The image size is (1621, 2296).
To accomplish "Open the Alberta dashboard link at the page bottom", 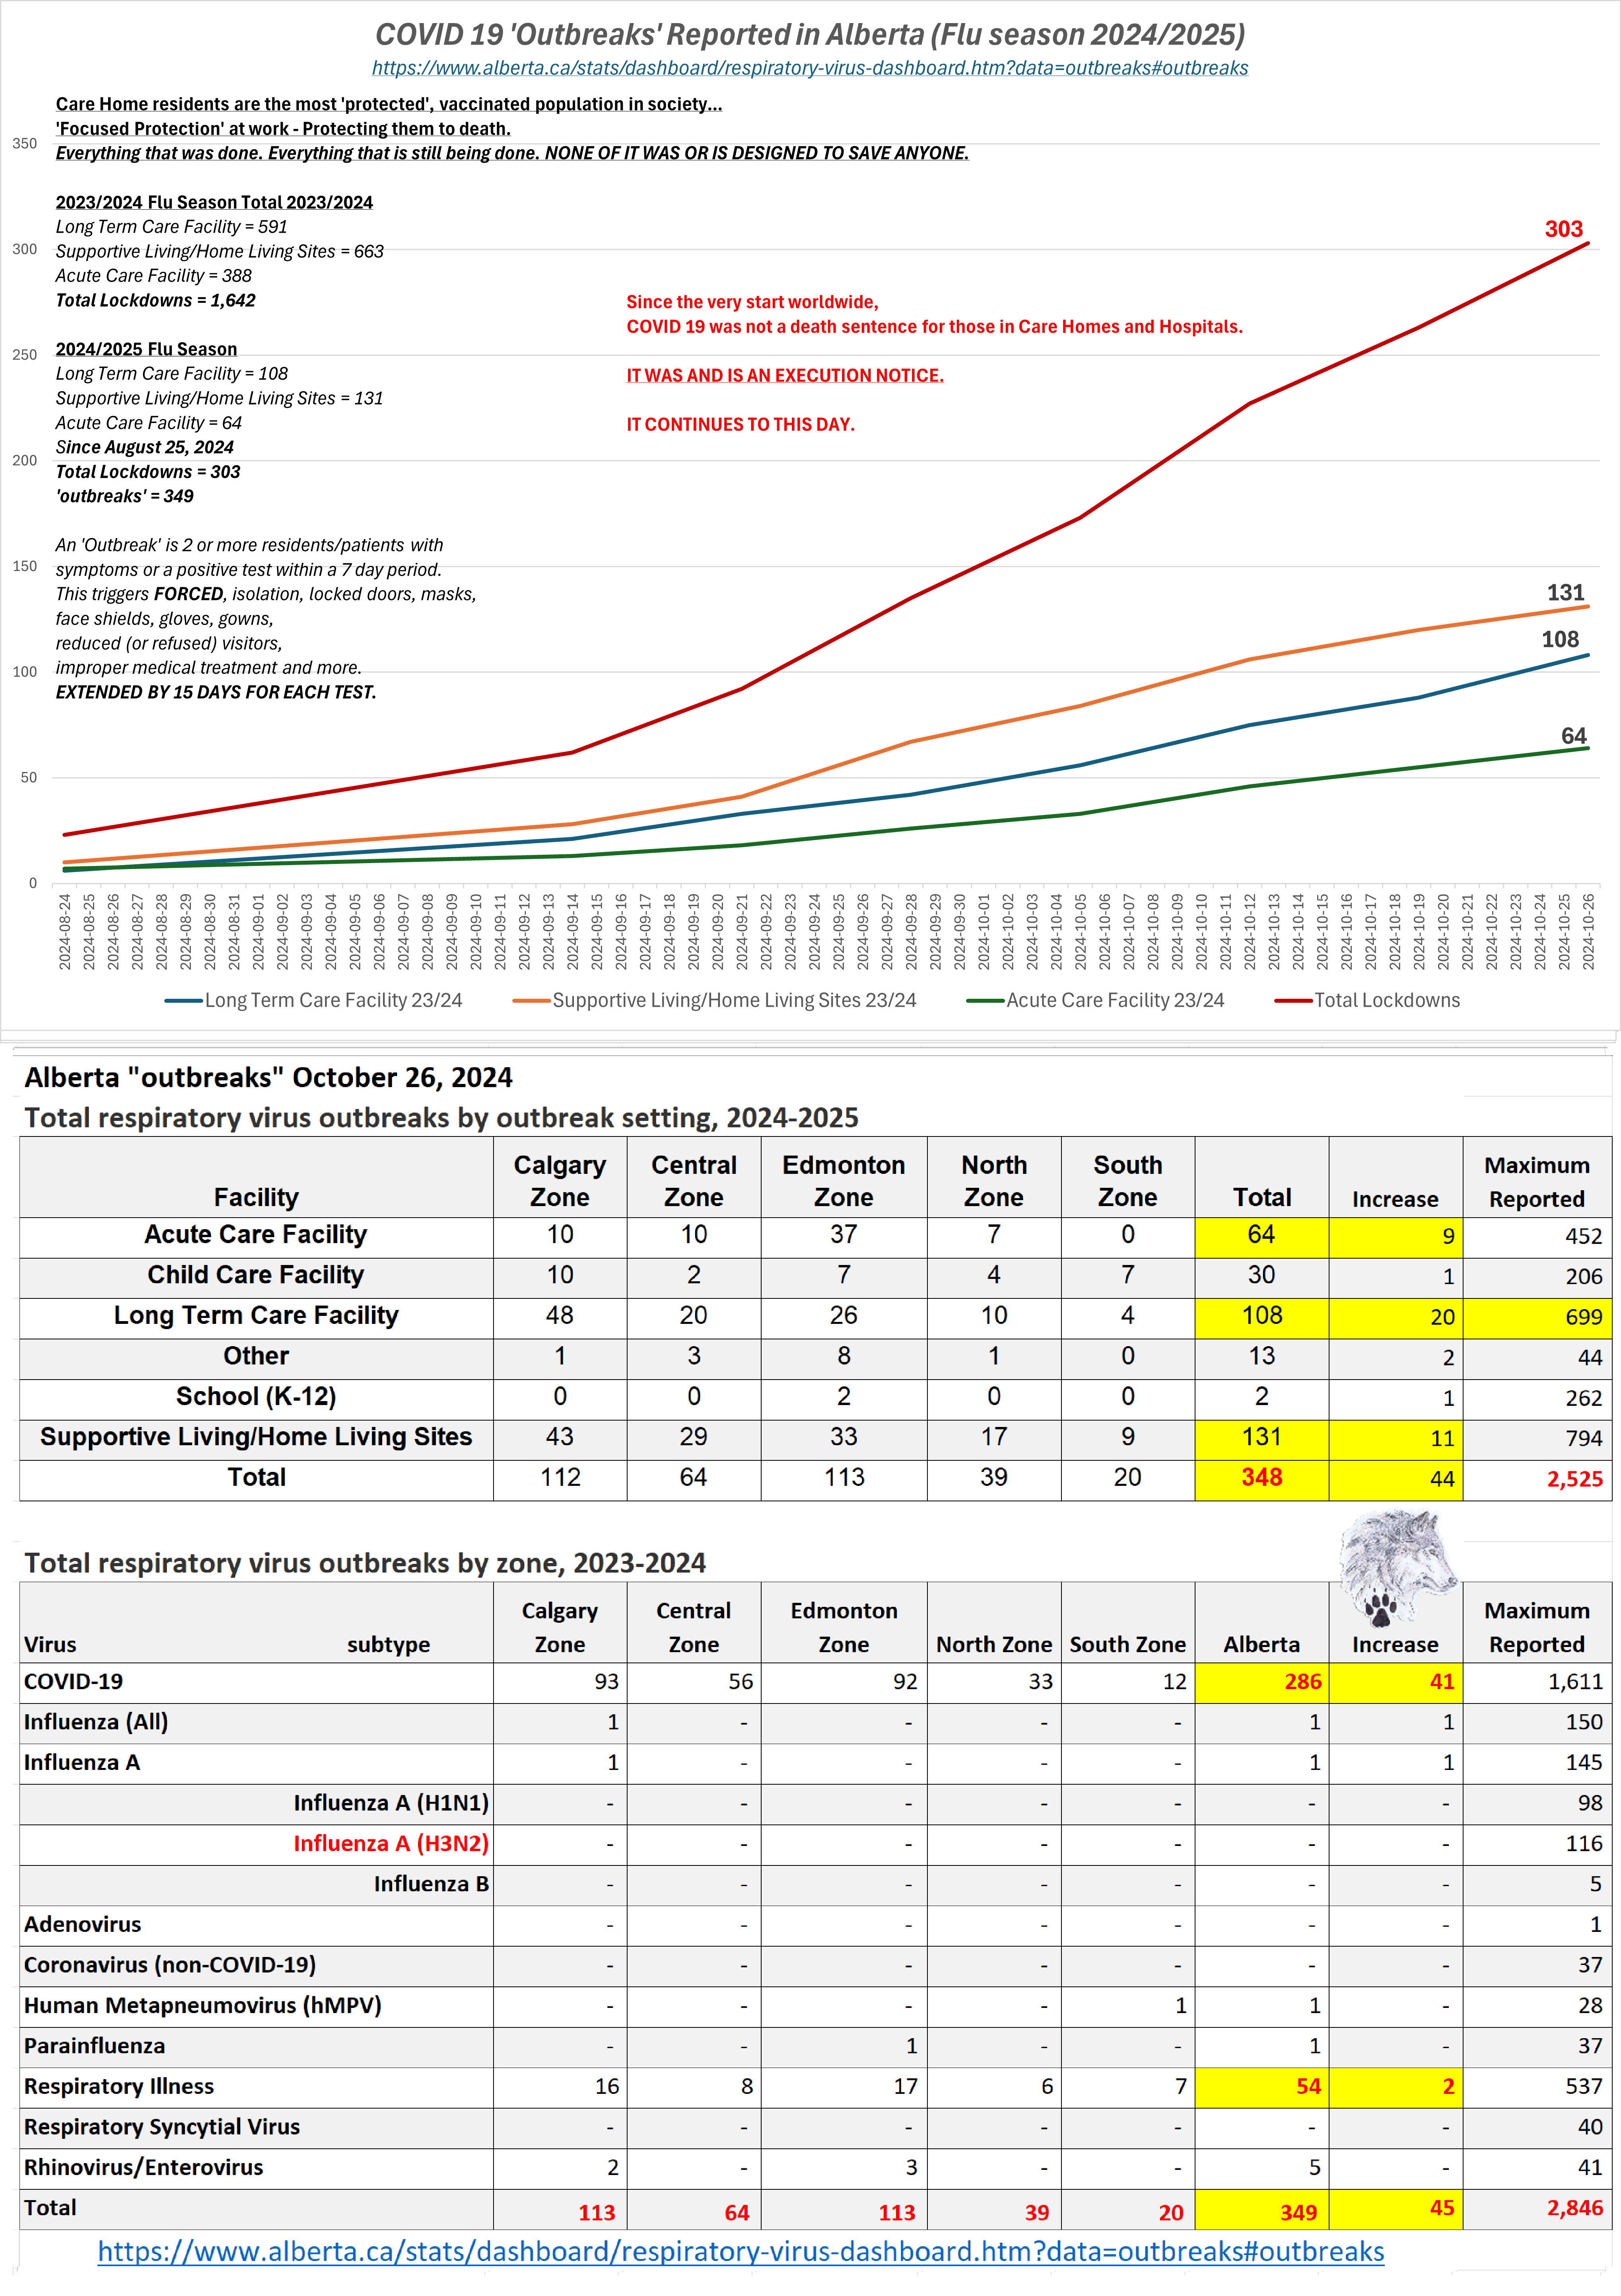I will pyautogui.click(x=741, y=2251).
